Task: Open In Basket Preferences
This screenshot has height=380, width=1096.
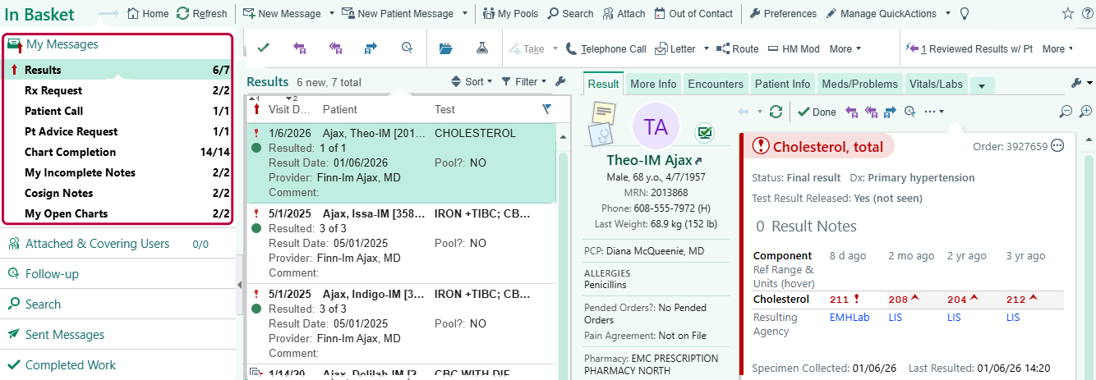Action: point(783,14)
